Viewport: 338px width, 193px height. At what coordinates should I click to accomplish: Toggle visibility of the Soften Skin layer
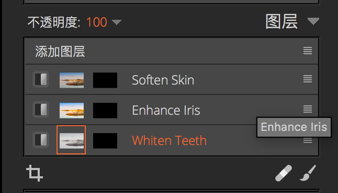(41, 79)
